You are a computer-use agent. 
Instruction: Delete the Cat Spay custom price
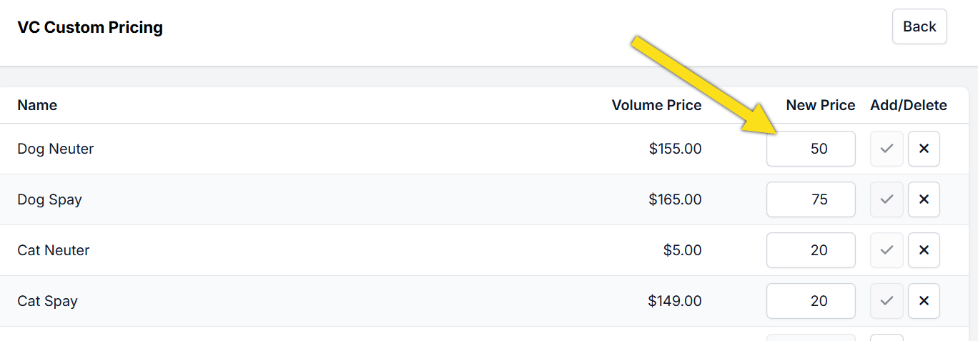924,301
